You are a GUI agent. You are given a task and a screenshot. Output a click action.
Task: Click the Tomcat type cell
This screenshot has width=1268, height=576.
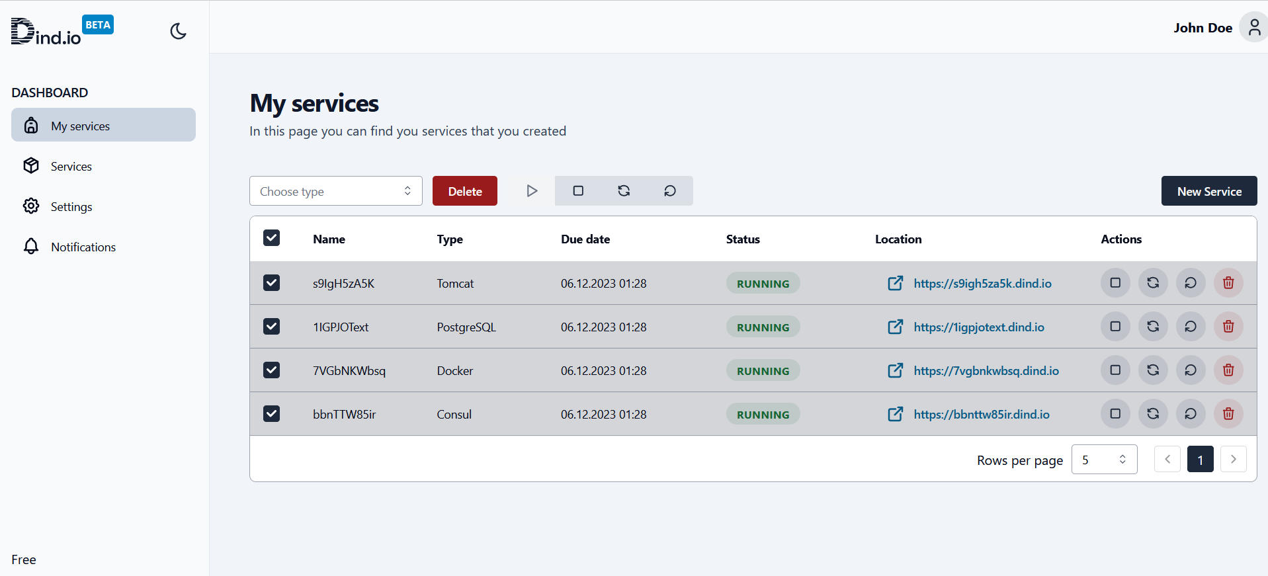[455, 283]
